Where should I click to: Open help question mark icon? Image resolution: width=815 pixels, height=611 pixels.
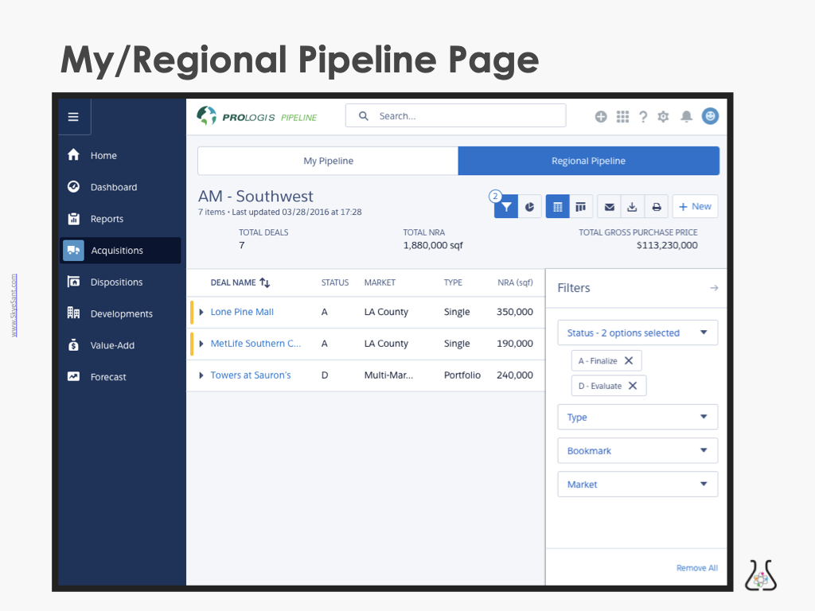pyautogui.click(x=643, y=116)
